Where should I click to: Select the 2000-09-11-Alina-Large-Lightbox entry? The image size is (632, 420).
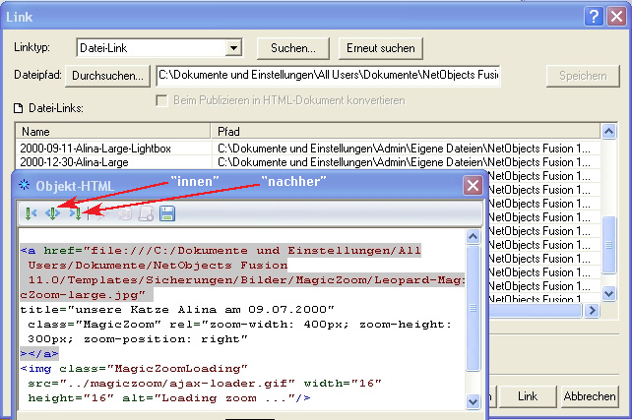(95, 148)
